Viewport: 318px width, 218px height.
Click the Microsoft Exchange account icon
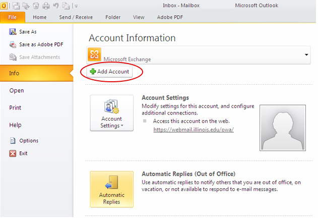pyautogui.click(x=94, y=54)
